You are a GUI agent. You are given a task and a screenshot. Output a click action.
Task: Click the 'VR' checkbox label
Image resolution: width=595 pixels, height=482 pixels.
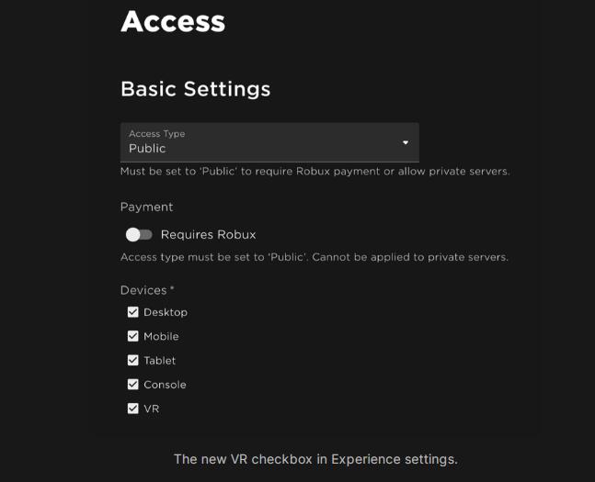[152, 409]
